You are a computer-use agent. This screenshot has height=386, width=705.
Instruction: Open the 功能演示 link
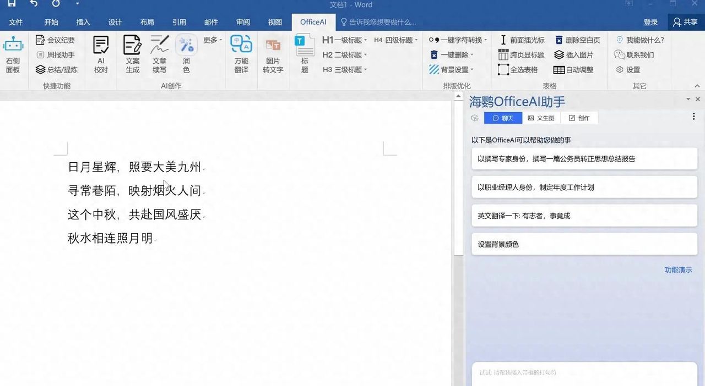point(678,270)
